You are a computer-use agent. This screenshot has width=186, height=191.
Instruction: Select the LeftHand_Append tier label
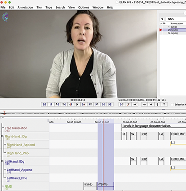19,170
